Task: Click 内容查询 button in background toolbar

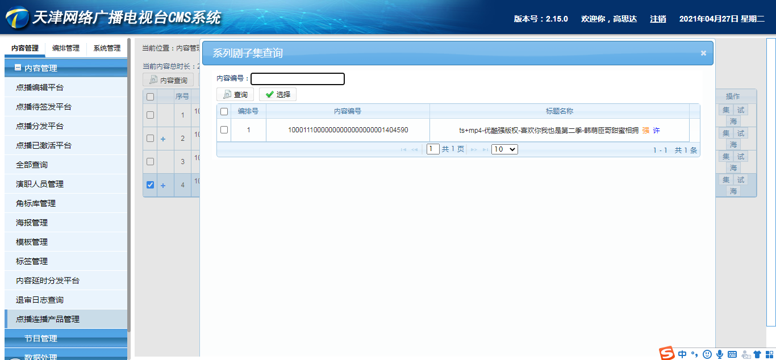Action: click(168, 80)
